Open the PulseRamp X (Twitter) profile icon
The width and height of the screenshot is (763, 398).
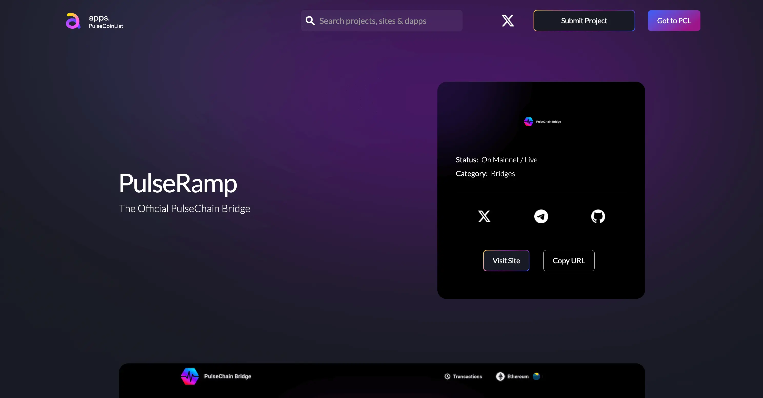tap(484, 216)
